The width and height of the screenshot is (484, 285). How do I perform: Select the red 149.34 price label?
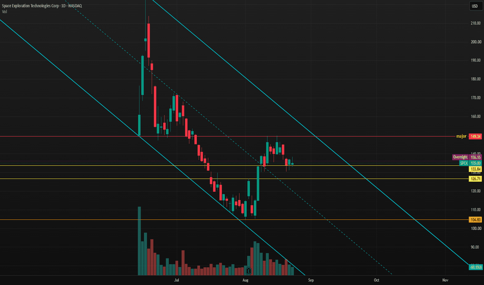(x=475, y=136)
